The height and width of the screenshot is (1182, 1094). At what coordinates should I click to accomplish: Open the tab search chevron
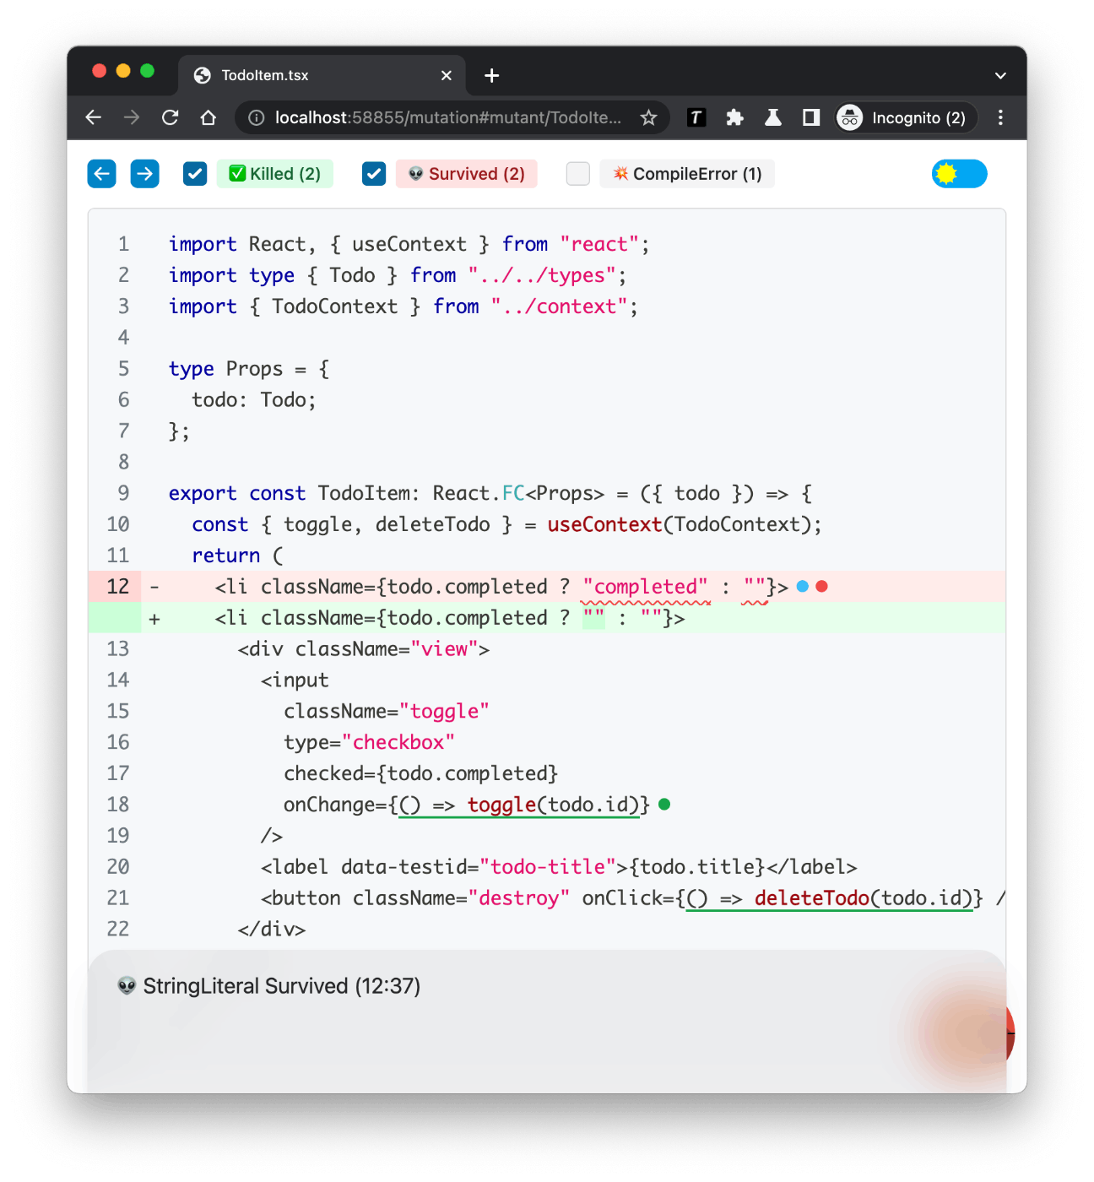point(1000,75)
